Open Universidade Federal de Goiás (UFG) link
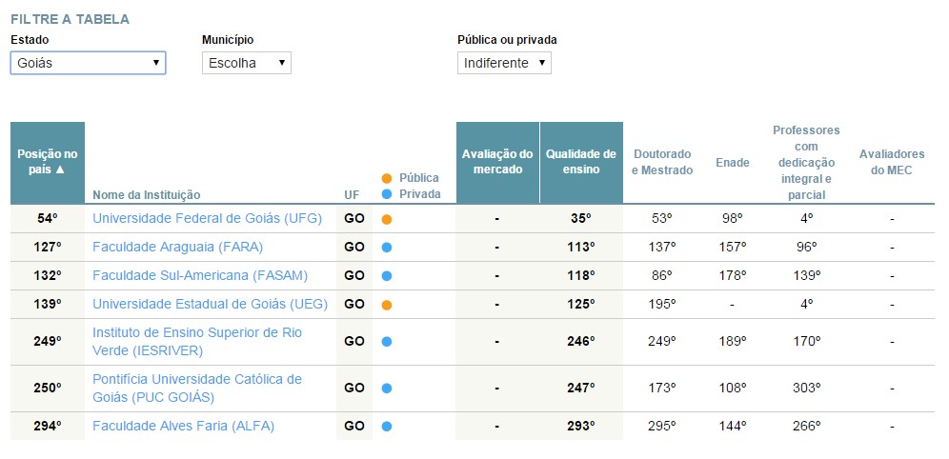Image resolution: width=949 pixels, height=459 pixels. (207, 218)
